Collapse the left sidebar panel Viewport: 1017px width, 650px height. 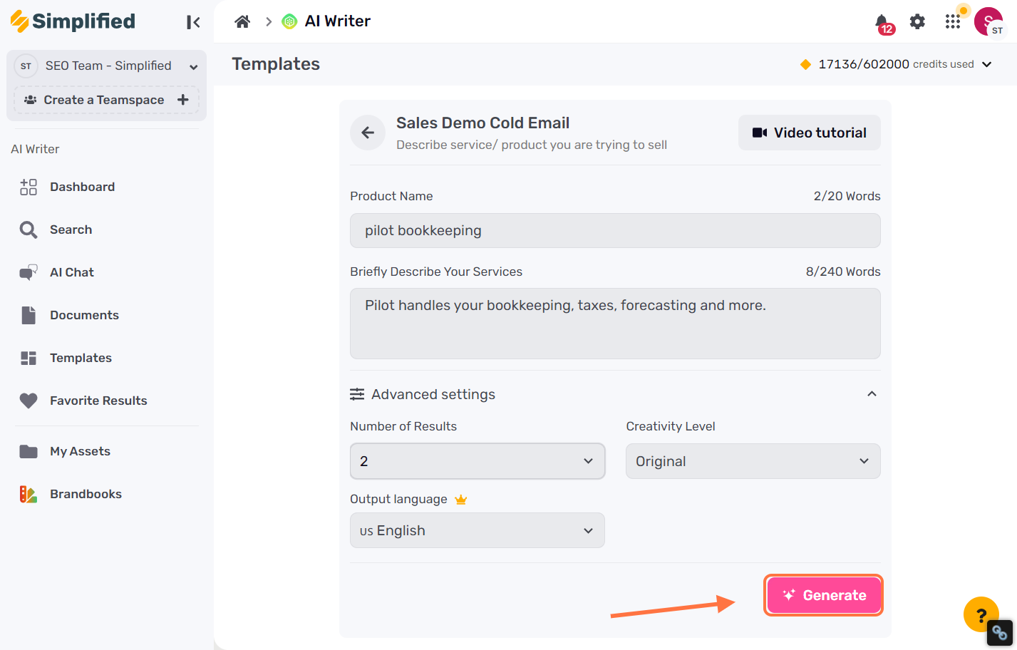(193, 22)
